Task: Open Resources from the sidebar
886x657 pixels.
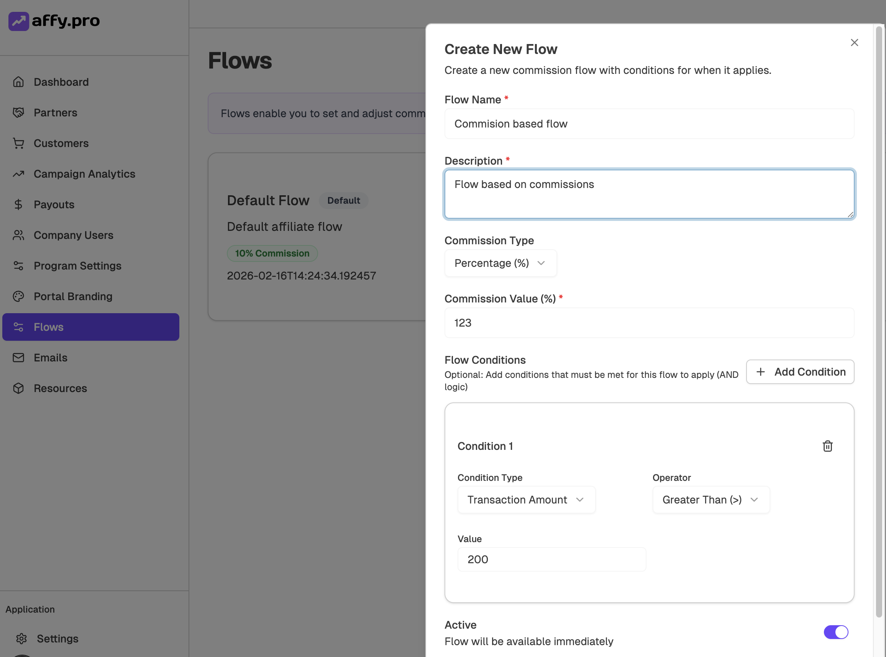Action: [x=60, y=388]
